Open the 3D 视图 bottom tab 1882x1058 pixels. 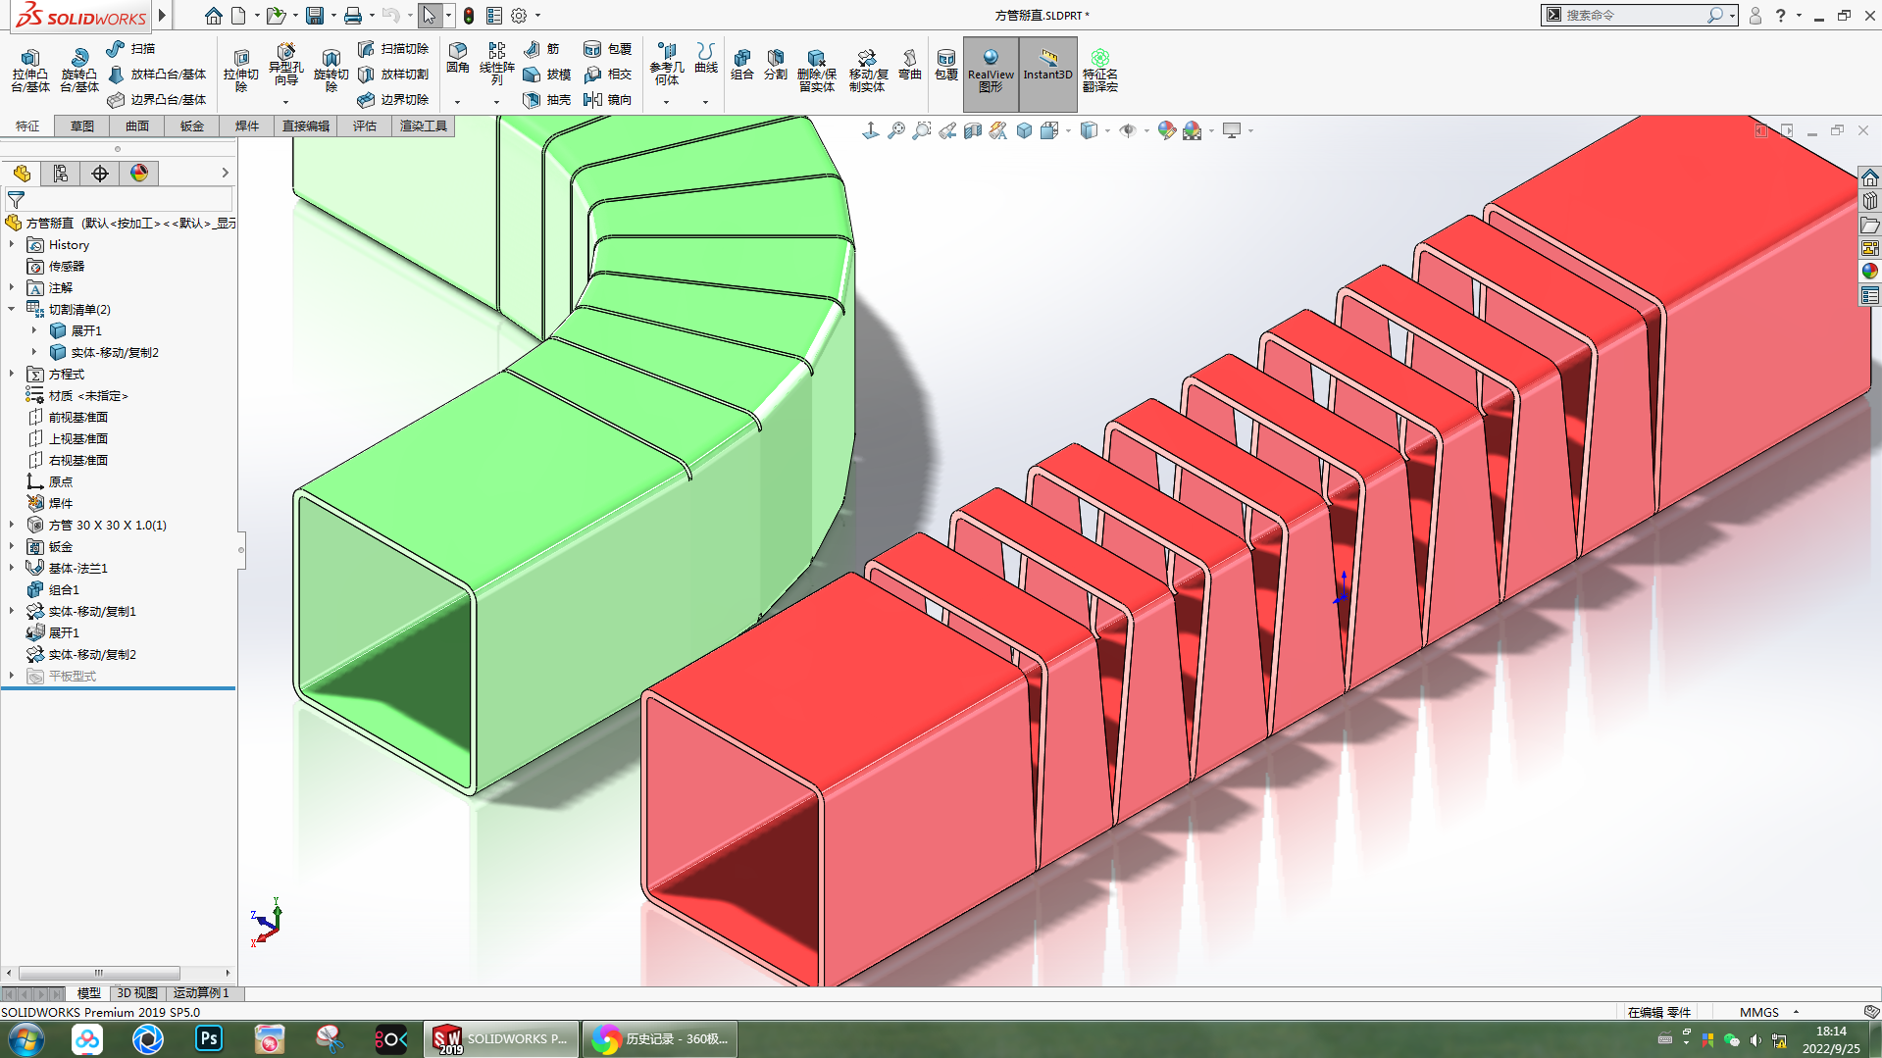tap(137, 993)
